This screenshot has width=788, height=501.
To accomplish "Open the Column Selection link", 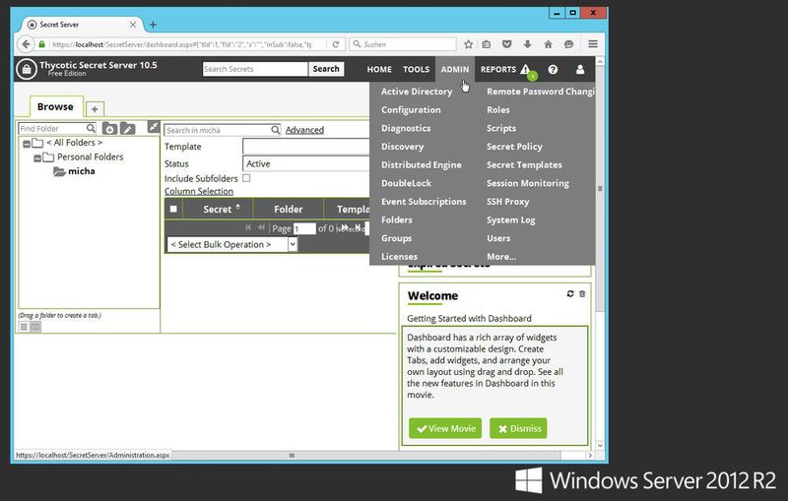I will click(199, 191).
